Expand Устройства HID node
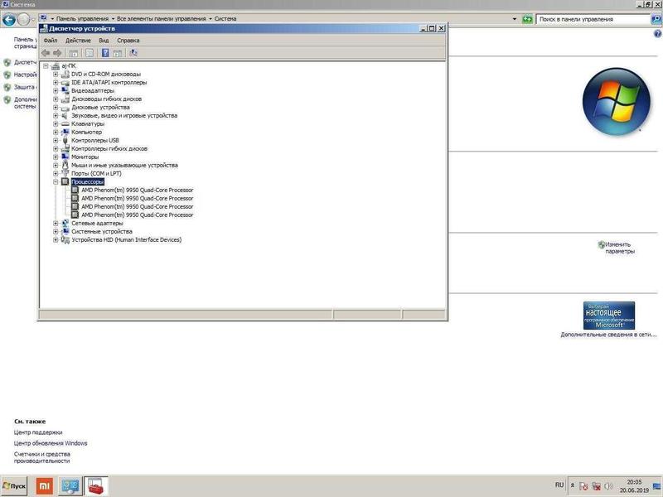This screenshot has height=497, width=663. [x=56, y=239]
